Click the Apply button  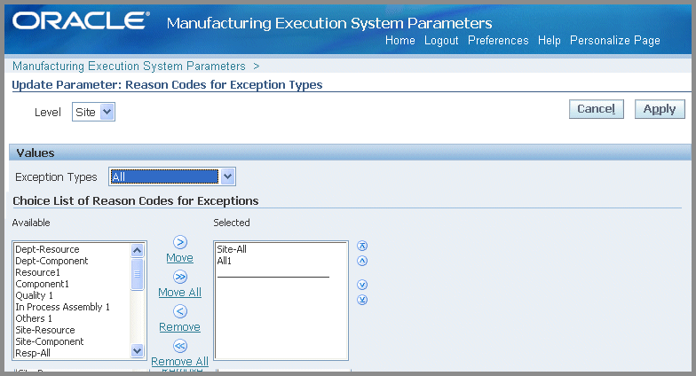[660, 109]
